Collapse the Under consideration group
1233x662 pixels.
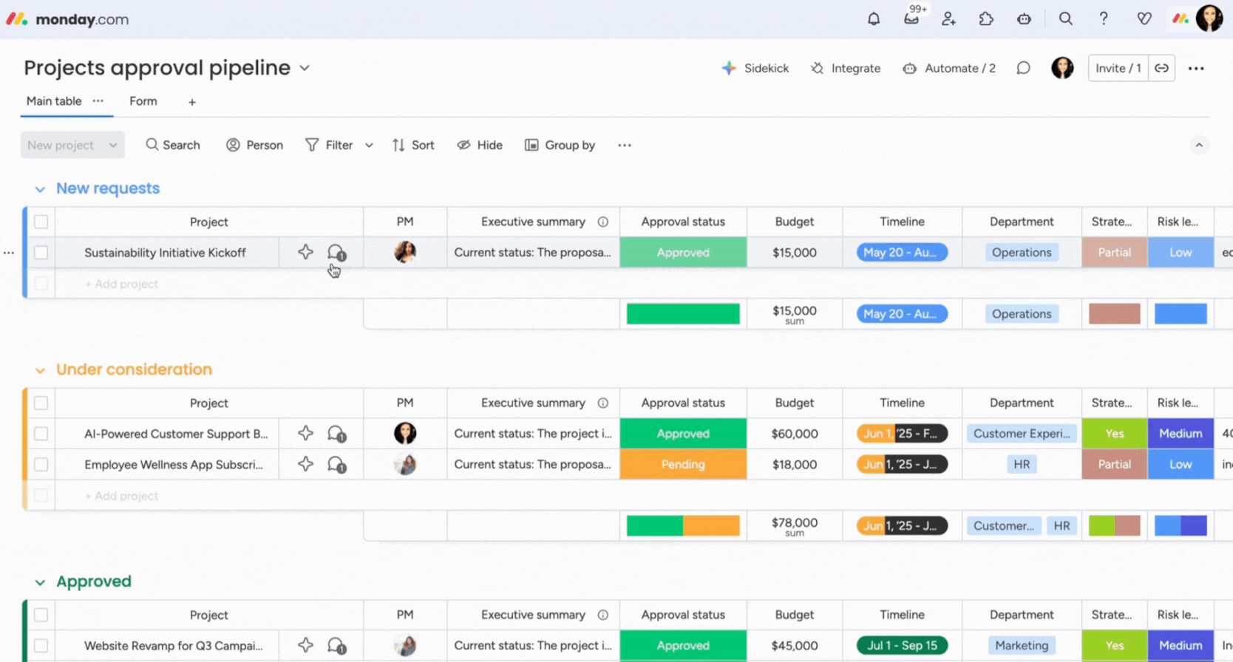40,370
